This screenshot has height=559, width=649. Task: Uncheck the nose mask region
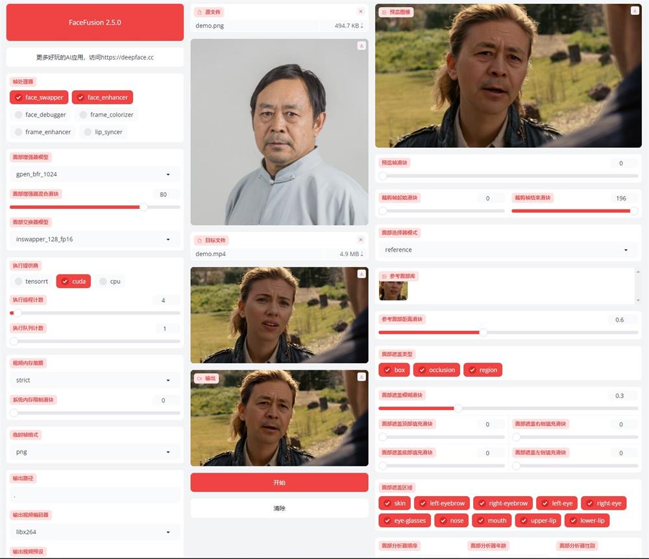tap(452, 521)
